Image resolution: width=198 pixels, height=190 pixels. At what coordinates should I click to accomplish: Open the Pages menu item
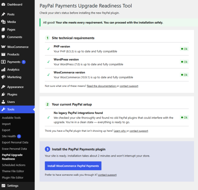[17, 29]
